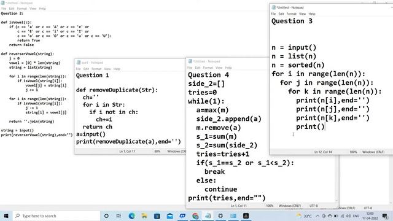Viewport: 393px width, 221px height.
Task: Click the 'if(s_1==s_2 or s_1<s_2):' line
Action: [245, 163]
